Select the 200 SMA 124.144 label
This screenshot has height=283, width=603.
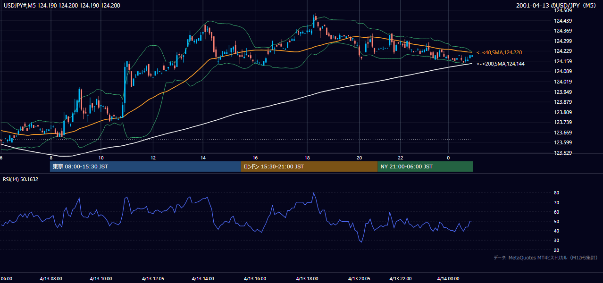[501, 64]
